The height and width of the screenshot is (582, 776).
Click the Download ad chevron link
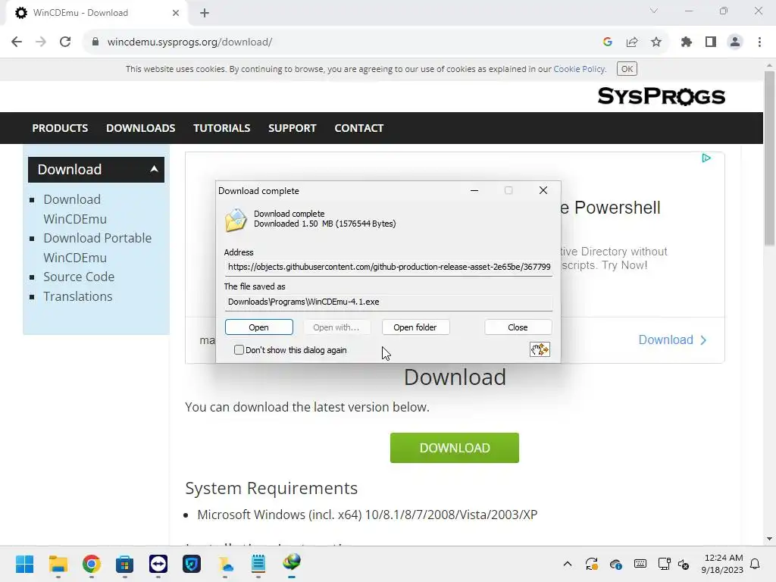[x=673, y=340]
